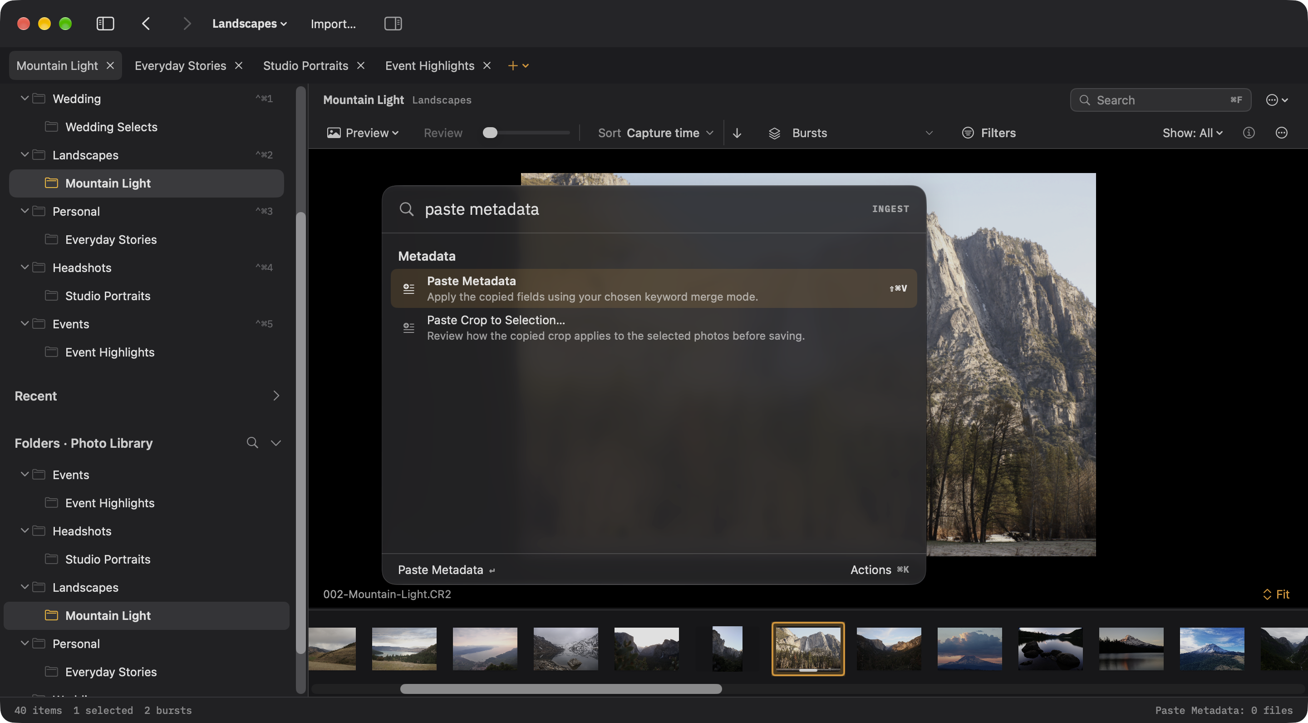Select Wedding Selects in favorites
Screen dimensions: 1308x723
point(146,127)
